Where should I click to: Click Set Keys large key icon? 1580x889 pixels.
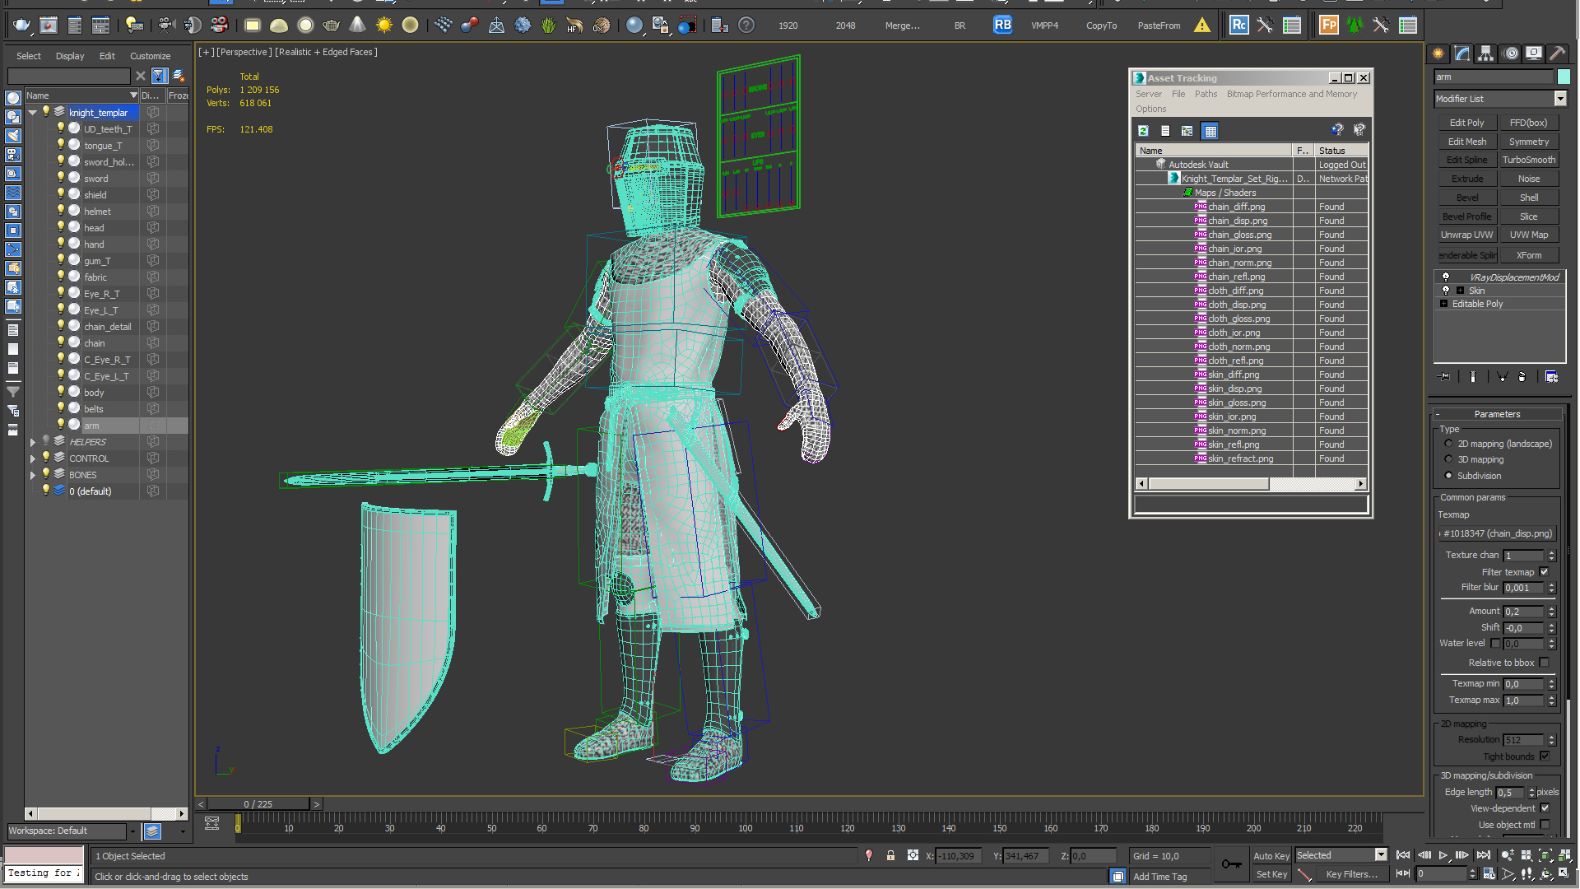click(x=1232, y=863)
